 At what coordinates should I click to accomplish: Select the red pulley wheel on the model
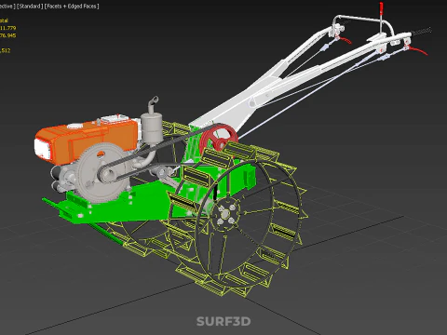pyautogui.click(x=219, y=139)
